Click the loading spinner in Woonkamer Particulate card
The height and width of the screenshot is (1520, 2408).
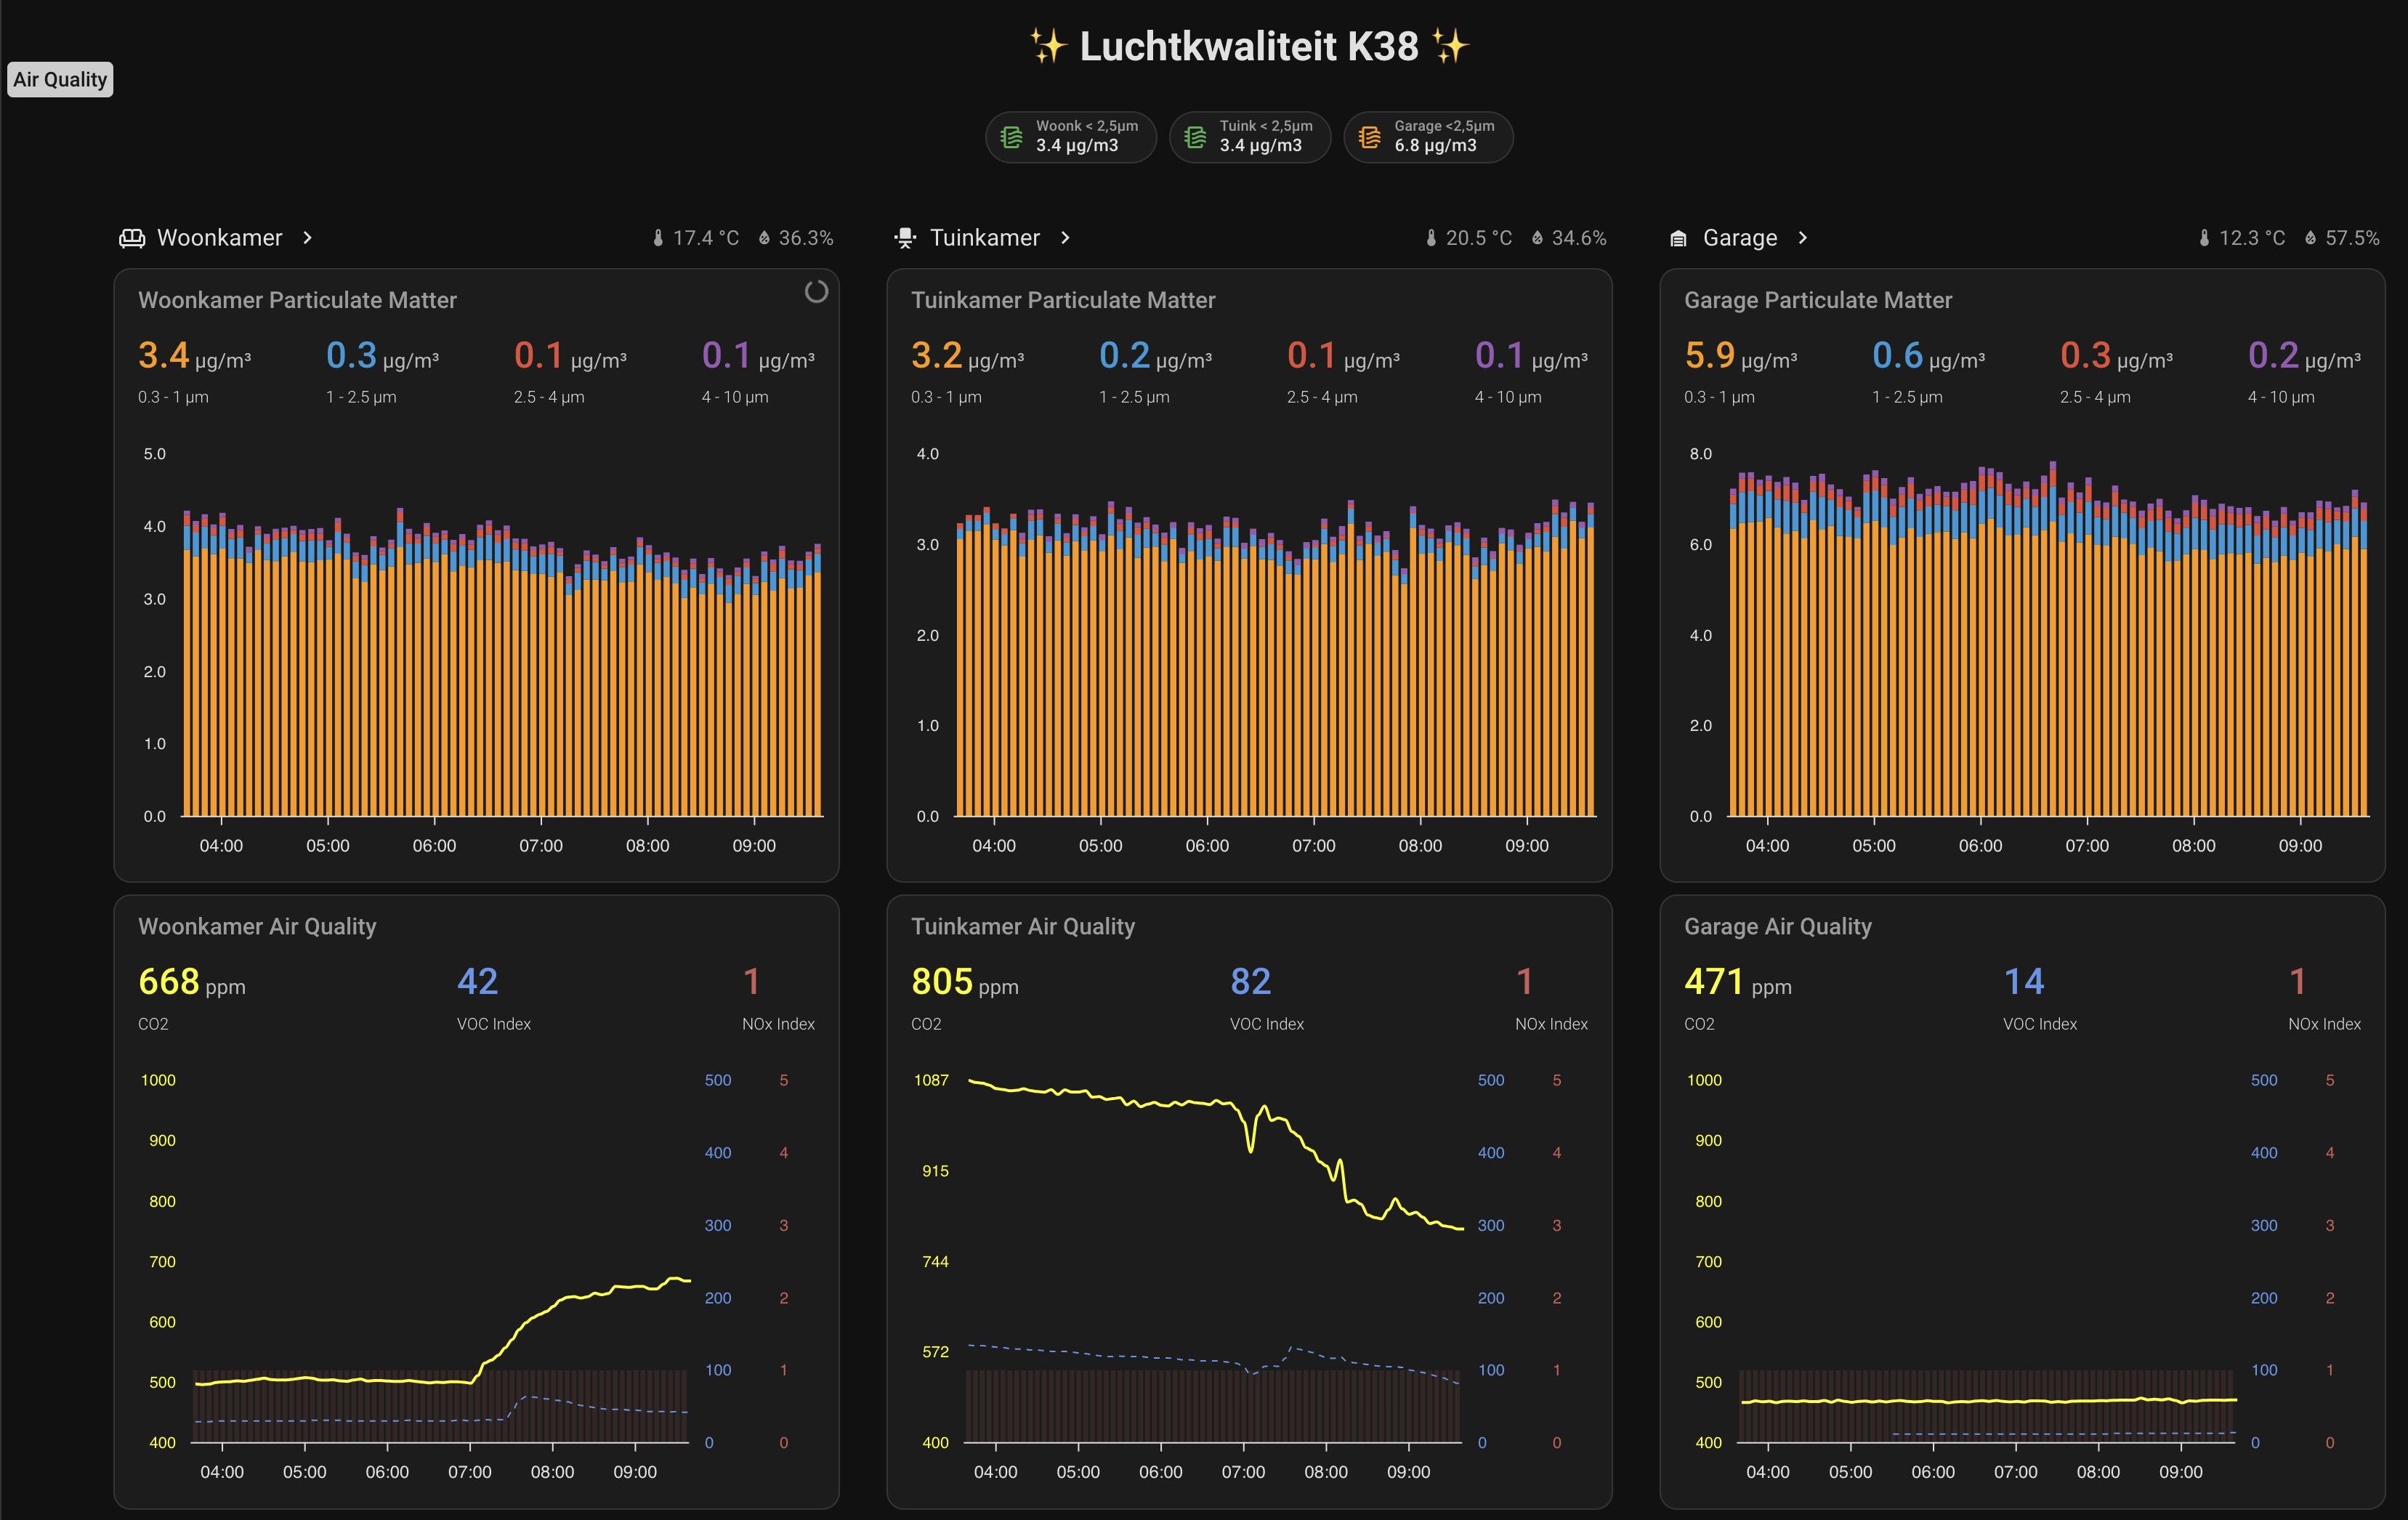pyautogui.click(x=816, y=292)
